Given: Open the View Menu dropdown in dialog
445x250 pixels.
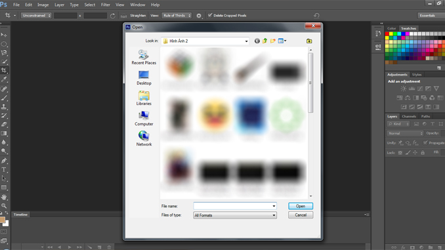Looking at the screenshot, I should tap(282, 41).
